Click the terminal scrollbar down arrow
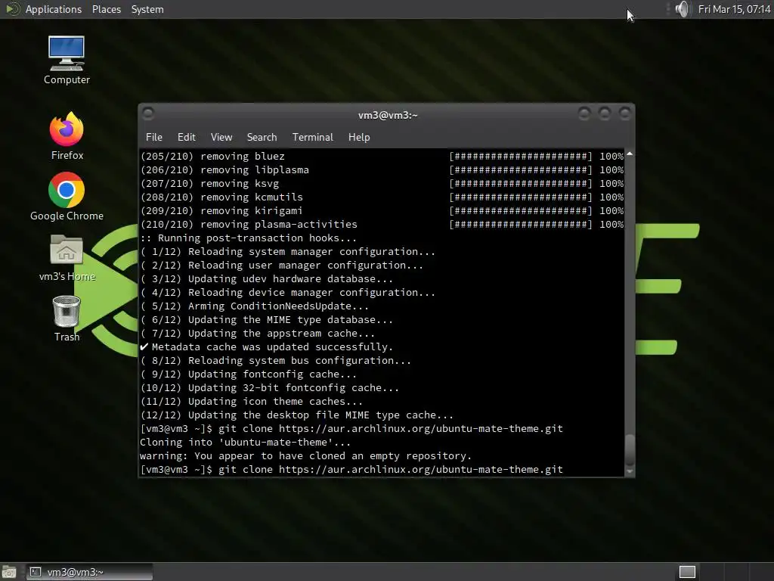 coord(630,472)
